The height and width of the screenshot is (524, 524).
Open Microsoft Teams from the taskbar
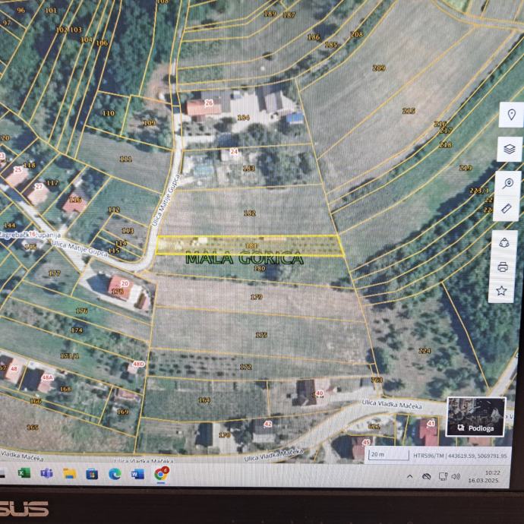46,473
